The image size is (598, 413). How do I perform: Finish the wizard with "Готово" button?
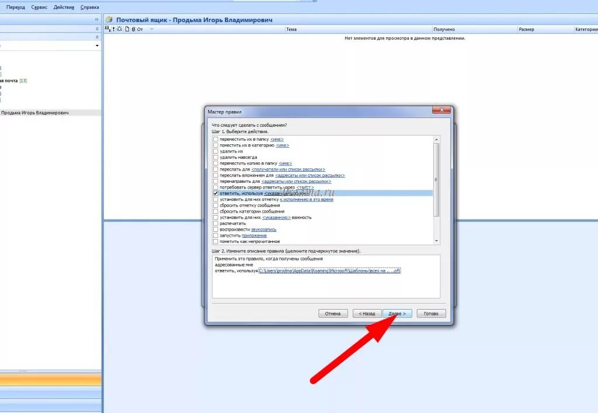[431, 314]
